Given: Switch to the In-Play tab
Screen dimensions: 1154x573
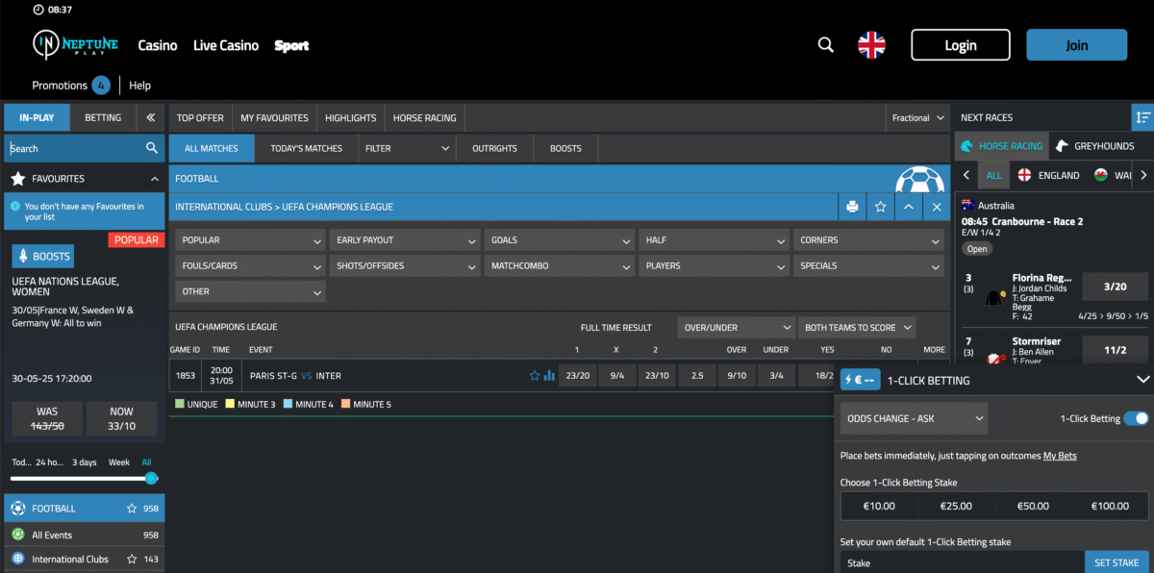Looking at the screenshot, I should pos(37,117).
